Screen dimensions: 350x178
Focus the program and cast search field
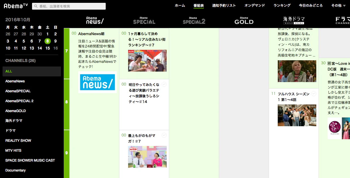pyautogui.click(x=69, y=6)
